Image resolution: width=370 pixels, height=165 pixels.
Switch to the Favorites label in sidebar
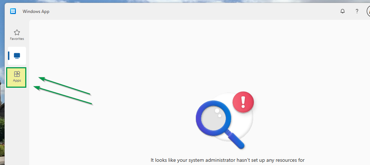[17, 38]
